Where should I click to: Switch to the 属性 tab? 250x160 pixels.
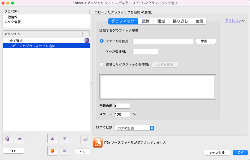point(146,21)
